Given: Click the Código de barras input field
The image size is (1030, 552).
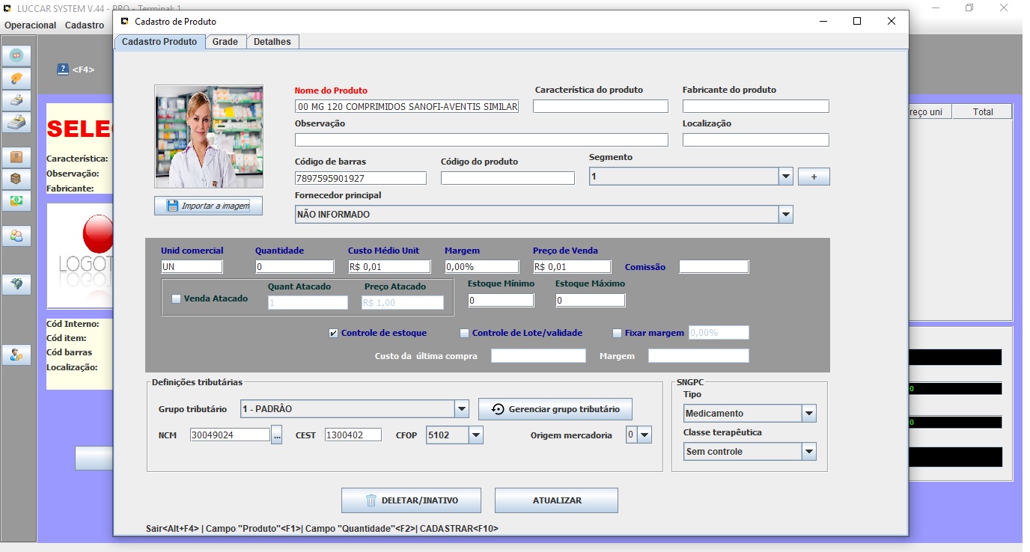Looking at the screenshot, I should coord(359,177).
